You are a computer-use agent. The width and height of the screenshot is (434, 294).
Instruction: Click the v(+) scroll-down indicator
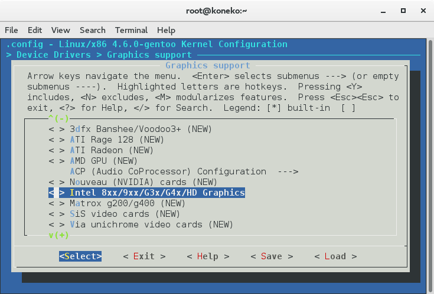pyautogui.click(x=58, y=235)
